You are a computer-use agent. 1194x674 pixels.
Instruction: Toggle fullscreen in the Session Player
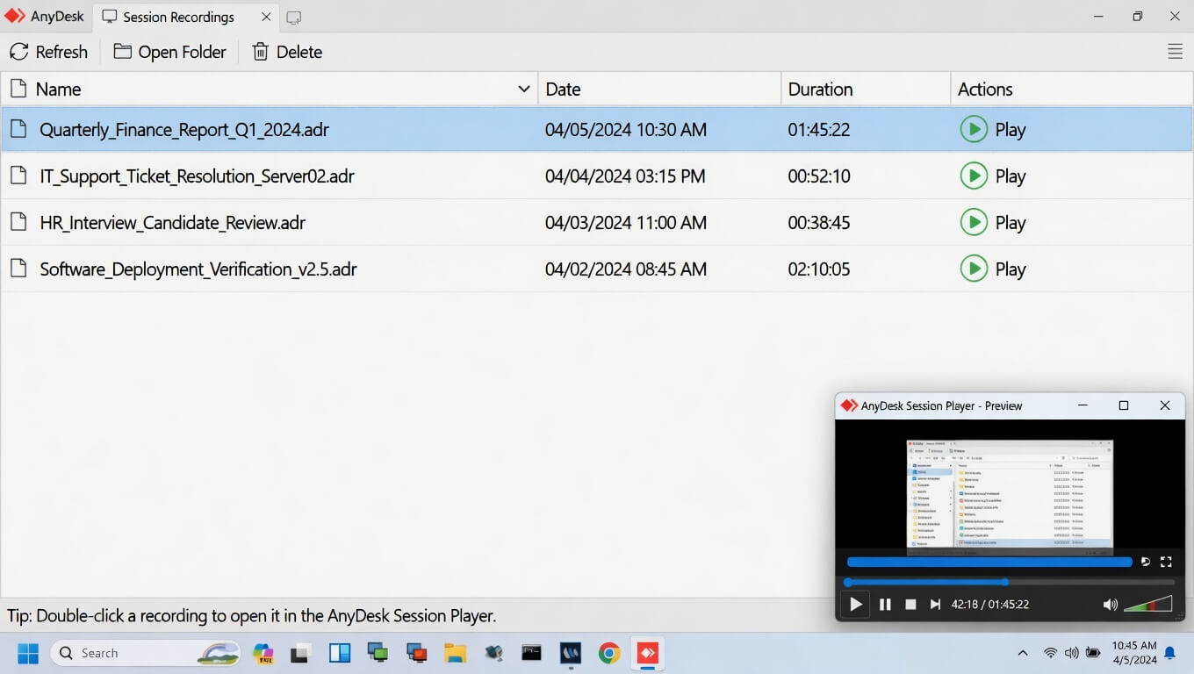point(1166,562)
